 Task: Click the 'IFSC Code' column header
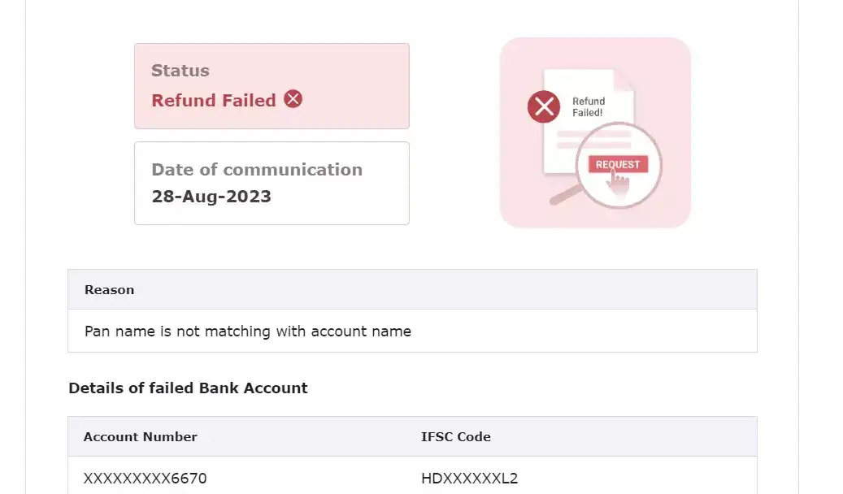pyautogui.click(x=456, y=437)
